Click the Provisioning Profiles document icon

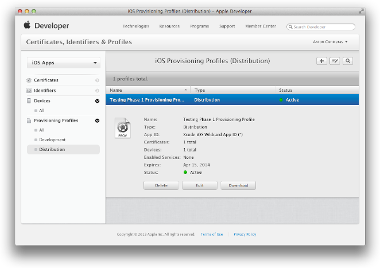(x=29, y=121)
